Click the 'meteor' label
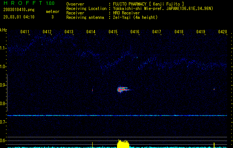Screen dimensions: 233x148 pyautogui.click(x=53, y=11)
